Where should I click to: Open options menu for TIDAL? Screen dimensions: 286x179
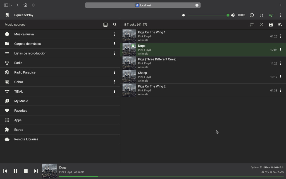click(114, 91)
